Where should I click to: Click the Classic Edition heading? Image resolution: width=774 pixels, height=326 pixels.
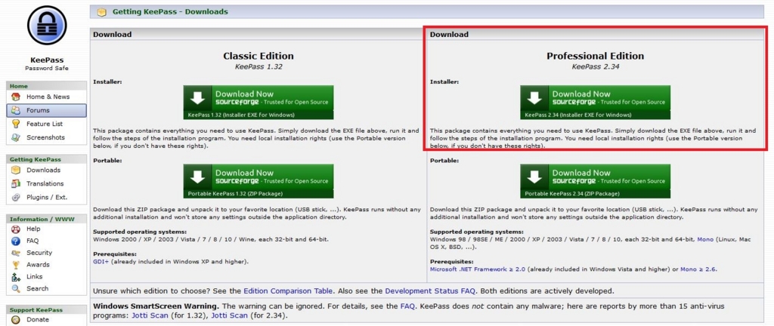[x=259, y=56]
